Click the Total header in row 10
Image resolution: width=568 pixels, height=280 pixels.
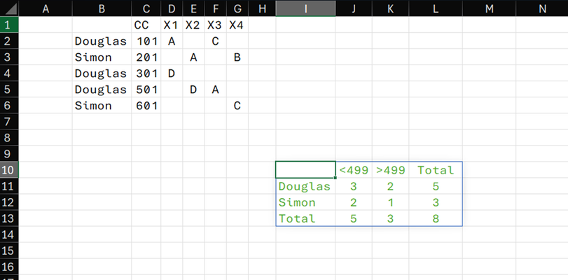tap(436, 170)
